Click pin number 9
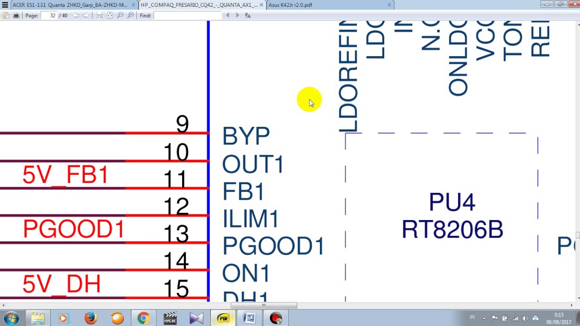This screenshot has height=326, width=580. (x=182, y=124)
